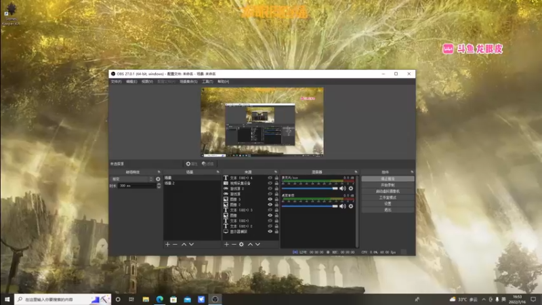This screenshot has width=542, height=305.
Task: Add a new source with plus icon
Action: pos(226,244)
